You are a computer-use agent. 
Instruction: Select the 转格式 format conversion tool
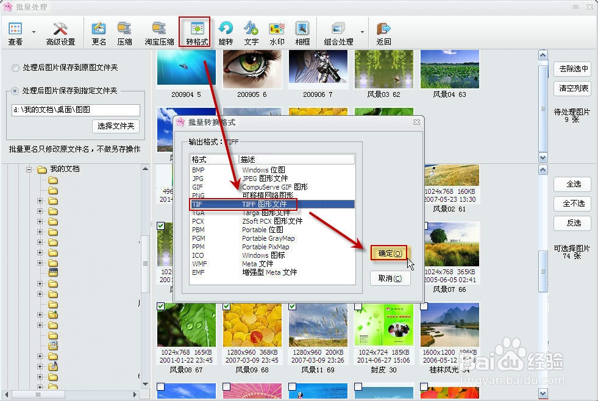(197, 33)
